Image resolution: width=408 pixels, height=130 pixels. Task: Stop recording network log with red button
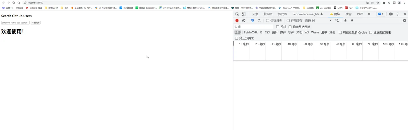[x=237, y=21]
